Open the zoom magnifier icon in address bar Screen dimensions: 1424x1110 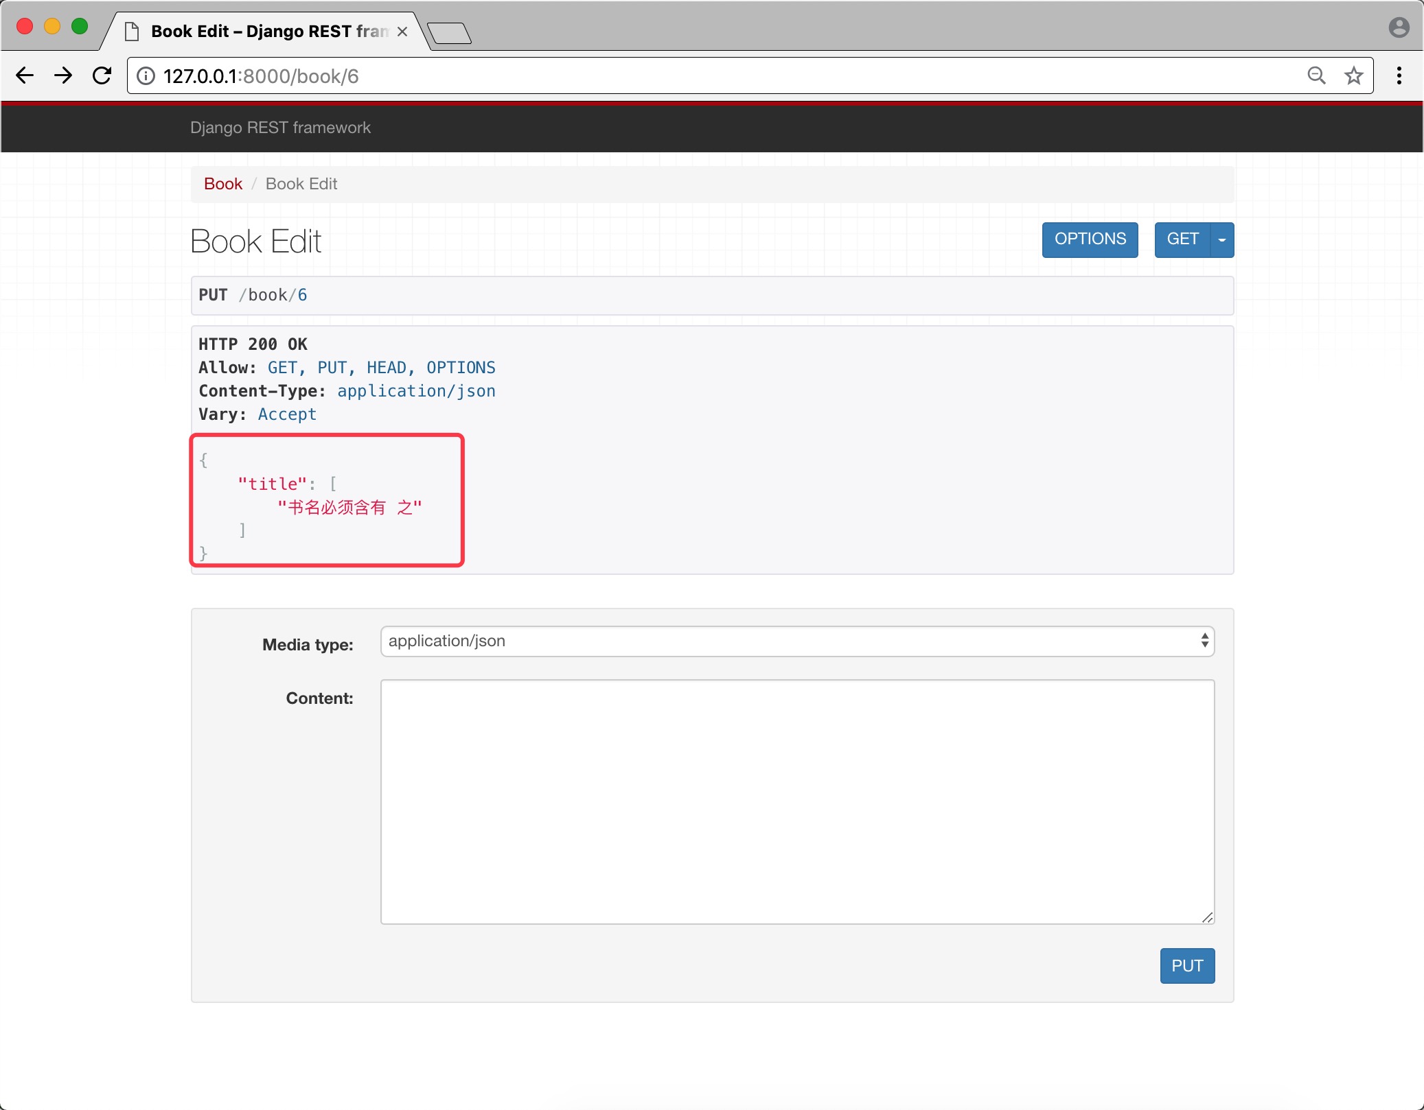[x=1316, y=75]
